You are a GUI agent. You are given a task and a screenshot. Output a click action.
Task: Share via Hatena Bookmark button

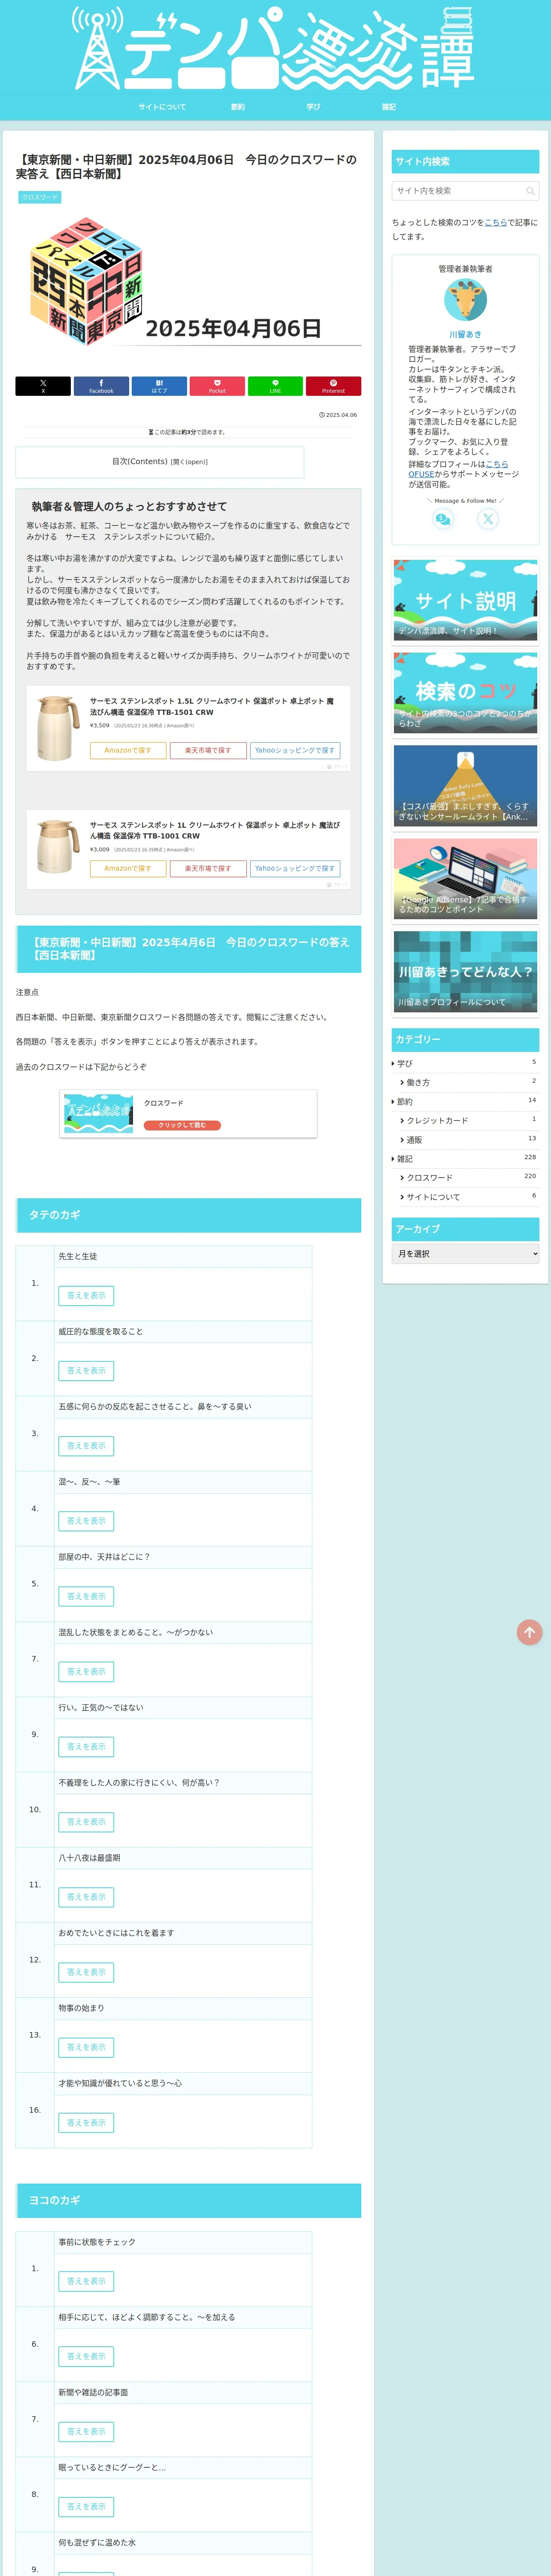(x=159, y=386)
